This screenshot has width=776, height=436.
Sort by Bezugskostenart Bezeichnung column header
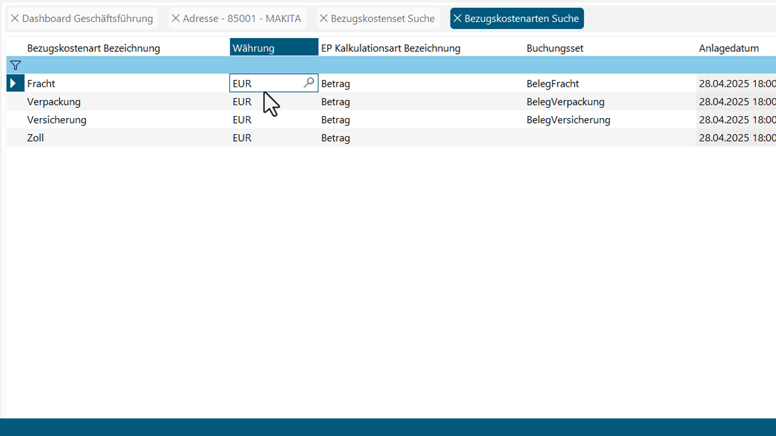tap(93, 48)
